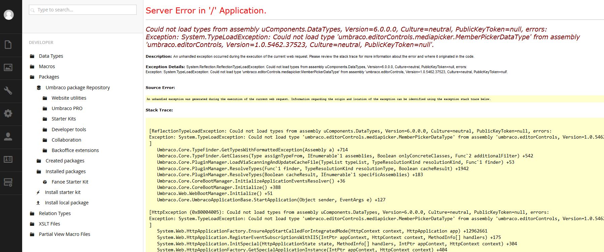This screenshot has width=604, height=252.
Task: Select Umbraco package Repository
Action: coord(78,88)
